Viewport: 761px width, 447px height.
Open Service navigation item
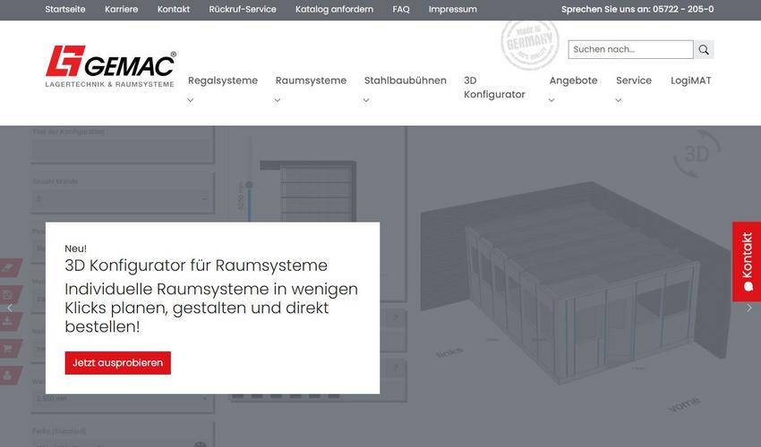coord(634,80)
